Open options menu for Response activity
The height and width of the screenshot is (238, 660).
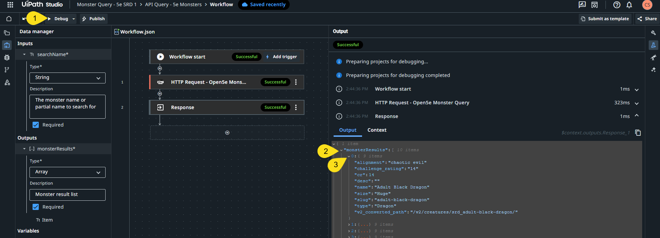click(296, 107)
